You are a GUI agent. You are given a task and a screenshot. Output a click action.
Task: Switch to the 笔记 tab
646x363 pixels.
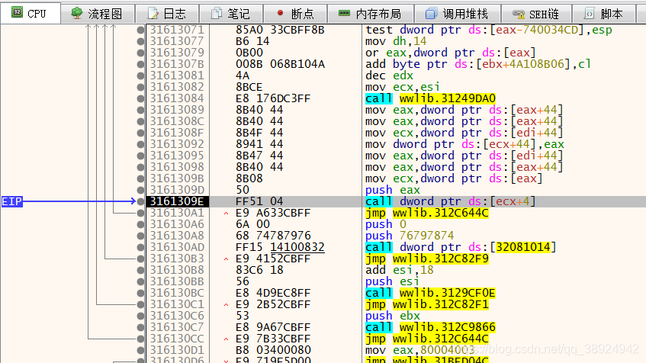230,14
